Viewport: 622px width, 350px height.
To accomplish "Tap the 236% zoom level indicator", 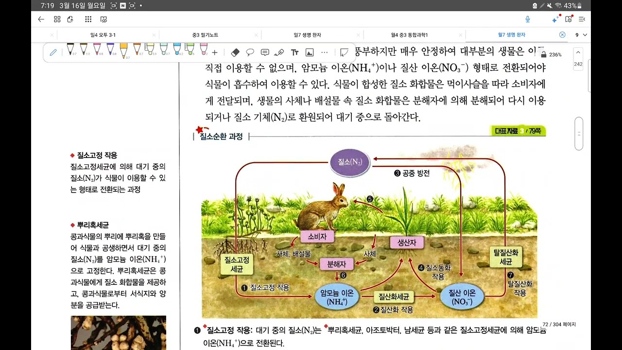I will (555, 55).
